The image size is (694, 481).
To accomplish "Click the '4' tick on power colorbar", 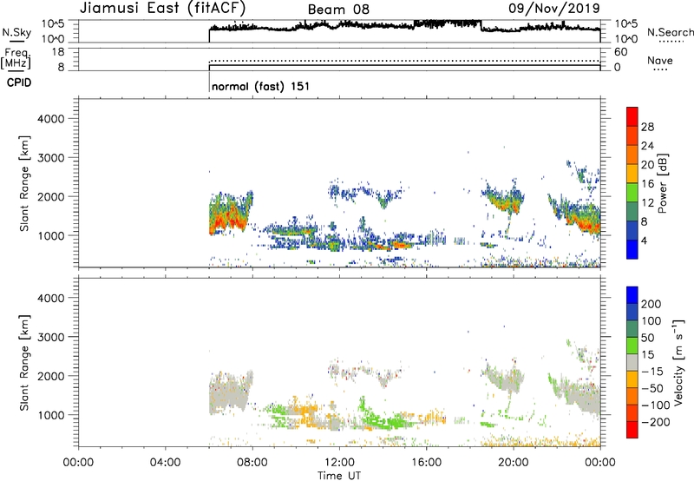I will click(x=644, y=240).
